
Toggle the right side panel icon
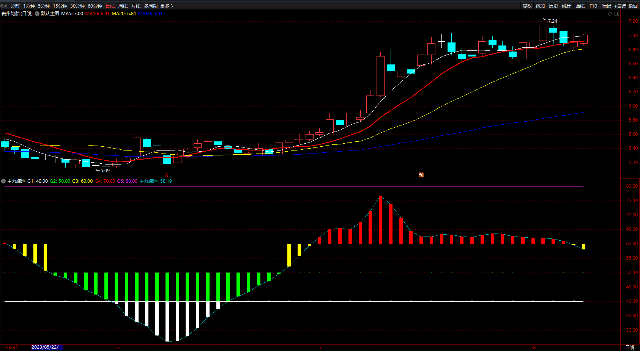tap(617, 14)
